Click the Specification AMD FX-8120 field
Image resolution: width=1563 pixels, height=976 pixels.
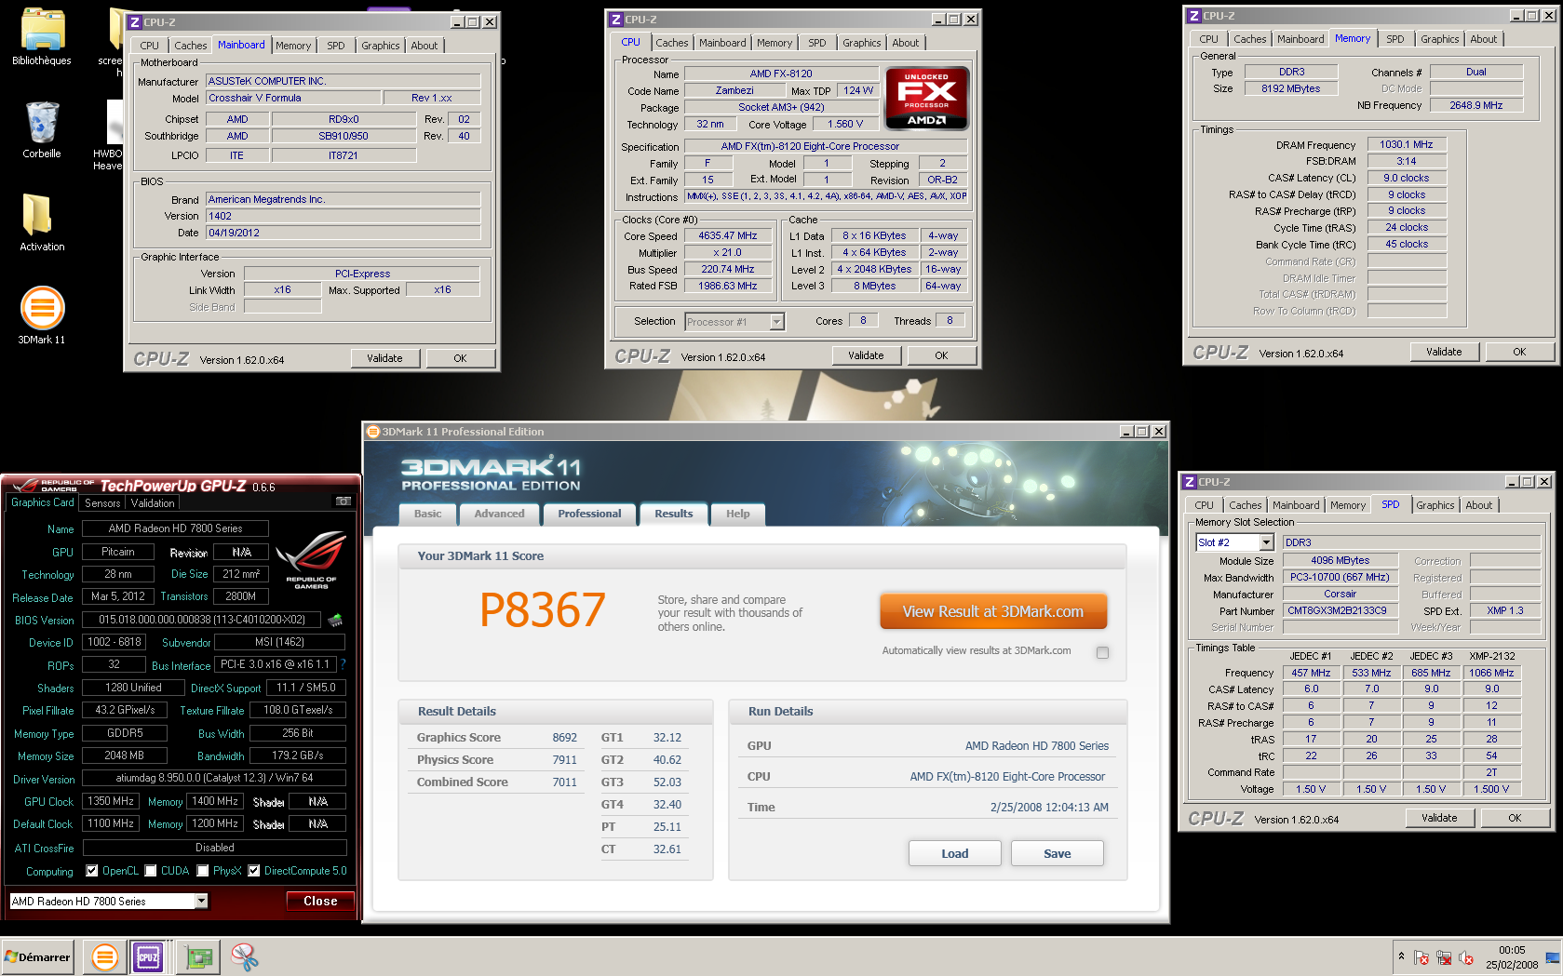826,146
